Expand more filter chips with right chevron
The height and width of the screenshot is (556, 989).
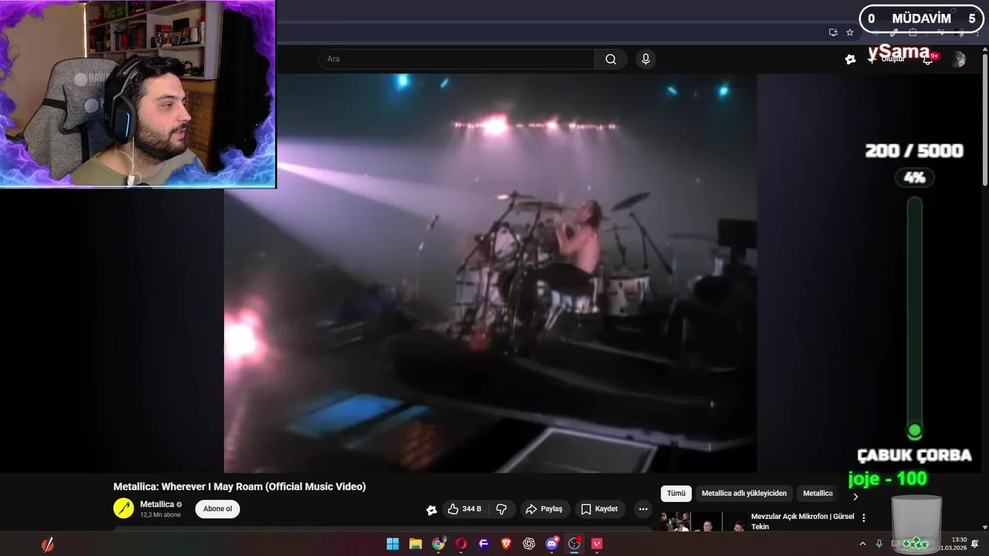coord(855,495)
